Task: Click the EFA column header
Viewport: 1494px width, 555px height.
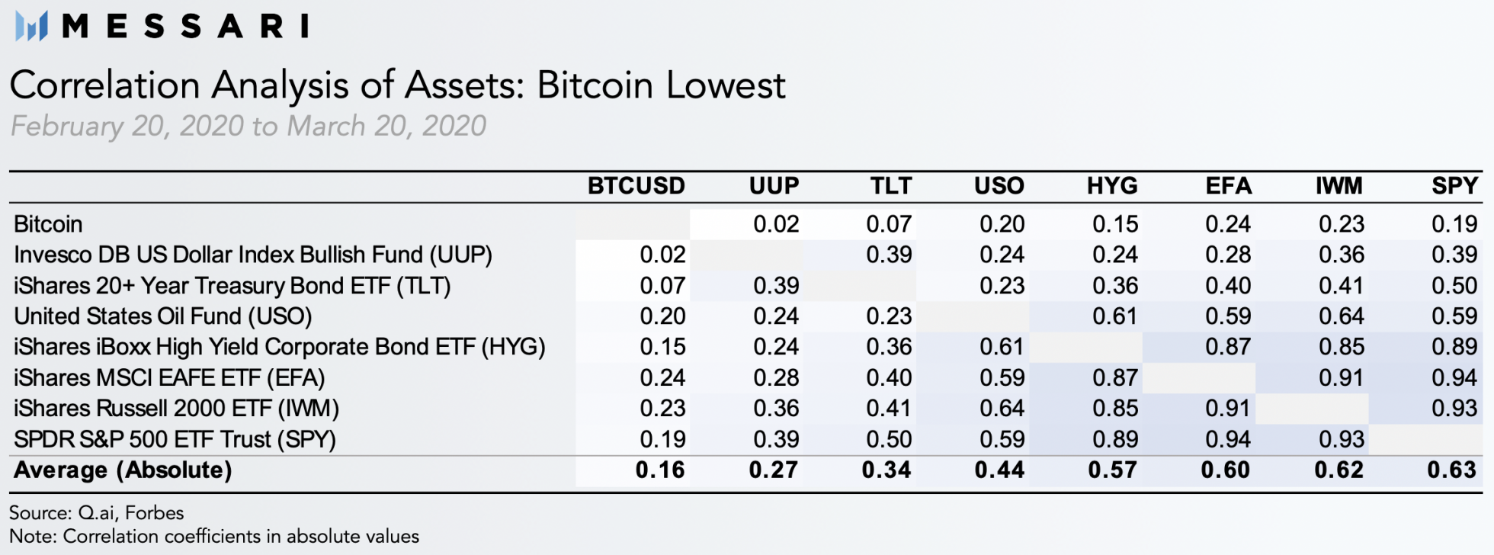Action: (x=1228, y=186)
